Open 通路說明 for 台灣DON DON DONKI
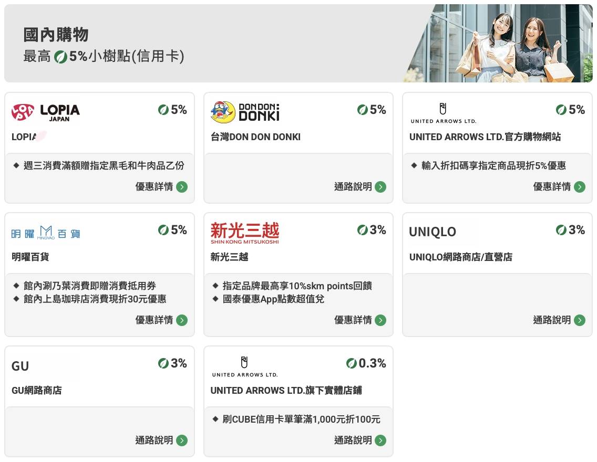Image resolution: width=597 pixels, height=462 pixels. point(360,187)
